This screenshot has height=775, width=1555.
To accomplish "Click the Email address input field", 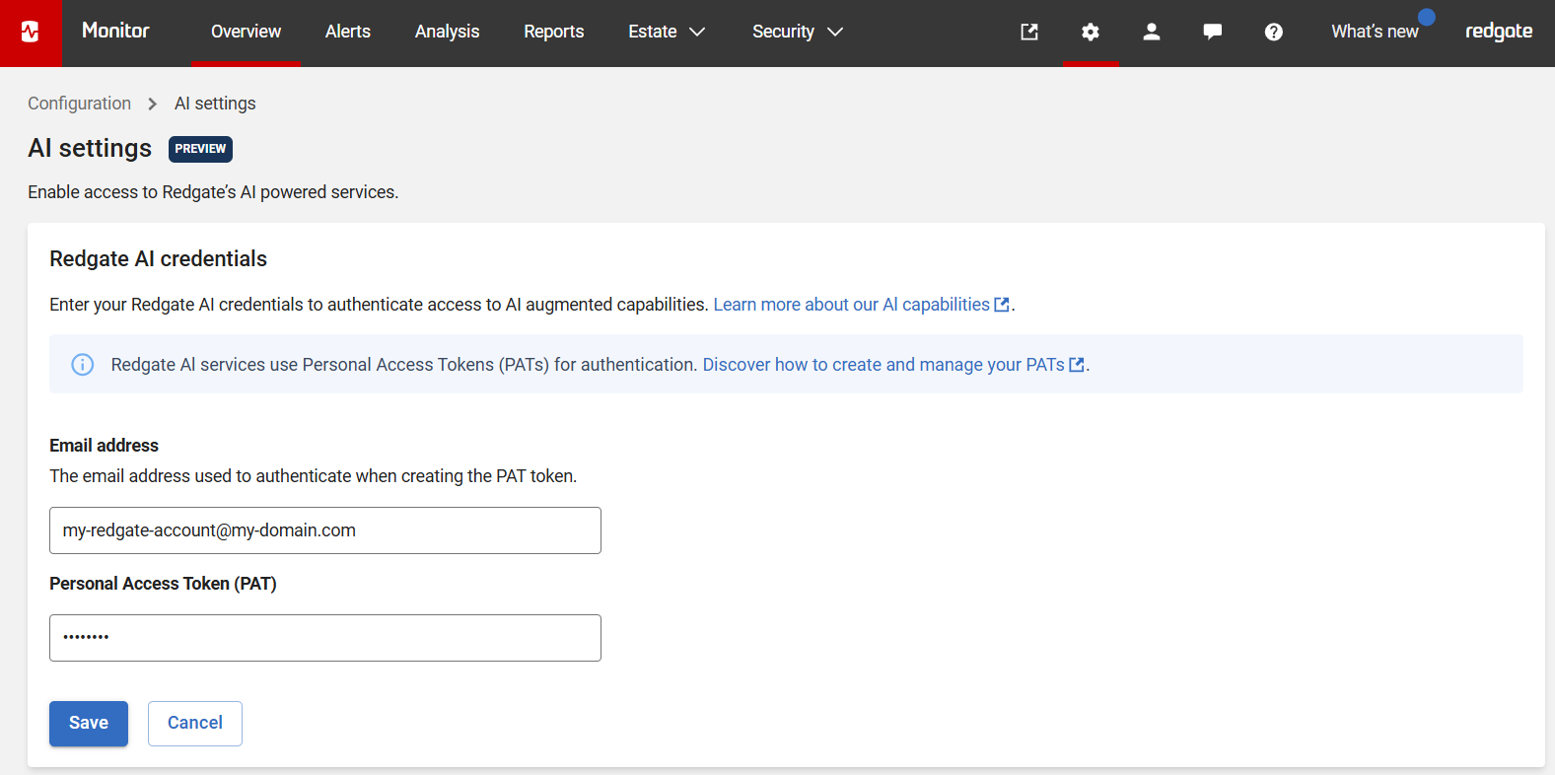I will [325, 530].
